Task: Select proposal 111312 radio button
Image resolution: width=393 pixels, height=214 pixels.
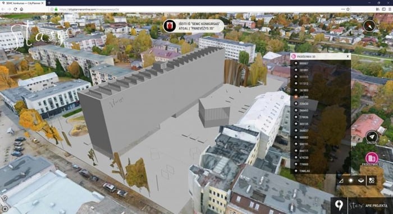Action: coord(296,83)
